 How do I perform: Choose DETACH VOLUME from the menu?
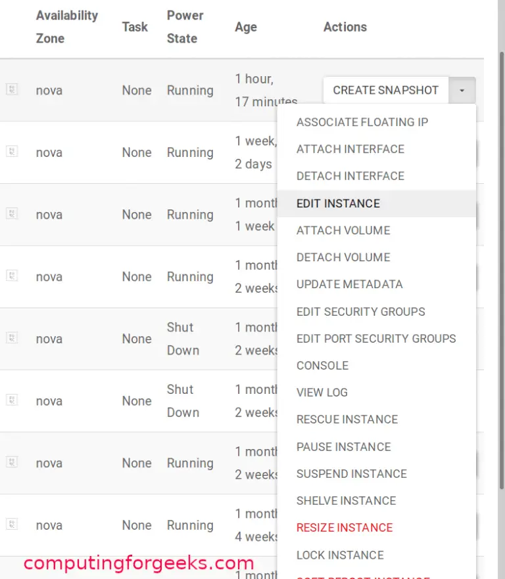click(x=343, y=257)
